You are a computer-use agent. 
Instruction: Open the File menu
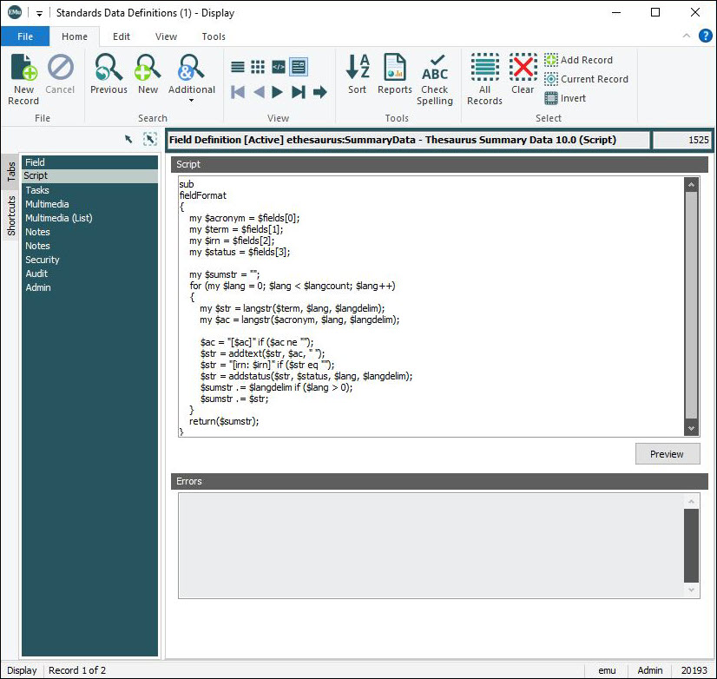[x=25, y=36]
